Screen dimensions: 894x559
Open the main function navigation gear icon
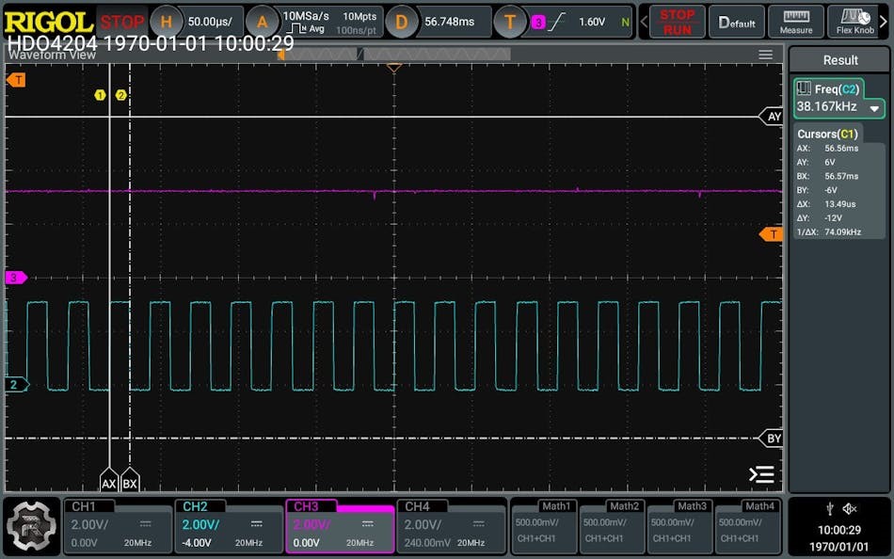(32, 526)
